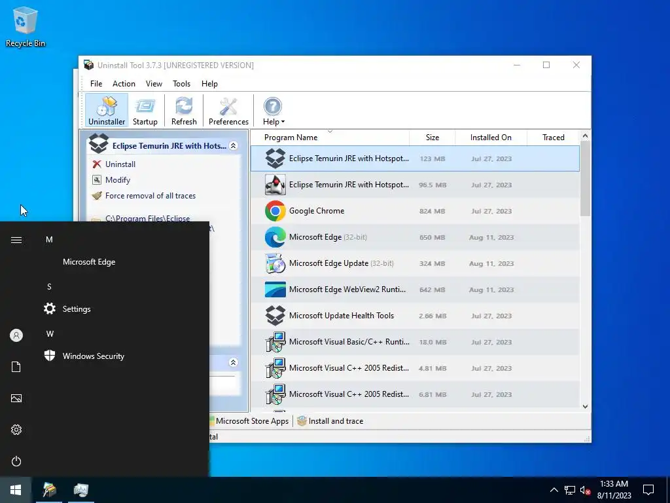This screenshot has width=670, height=503.
Task: Open the View menu
Action: (154, 84)
